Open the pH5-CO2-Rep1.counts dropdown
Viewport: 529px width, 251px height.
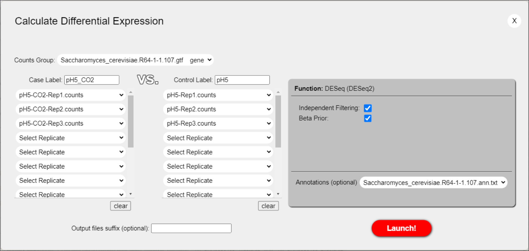[71, 95]
